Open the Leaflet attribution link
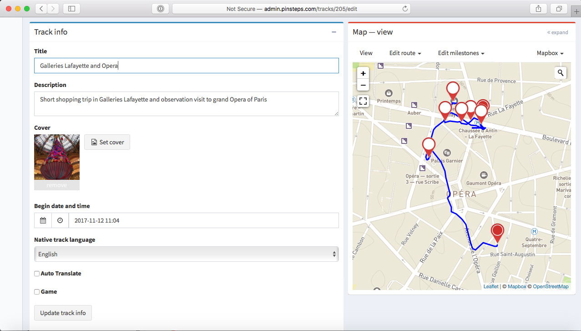The image size is (581, 331). tap(491, 286)
